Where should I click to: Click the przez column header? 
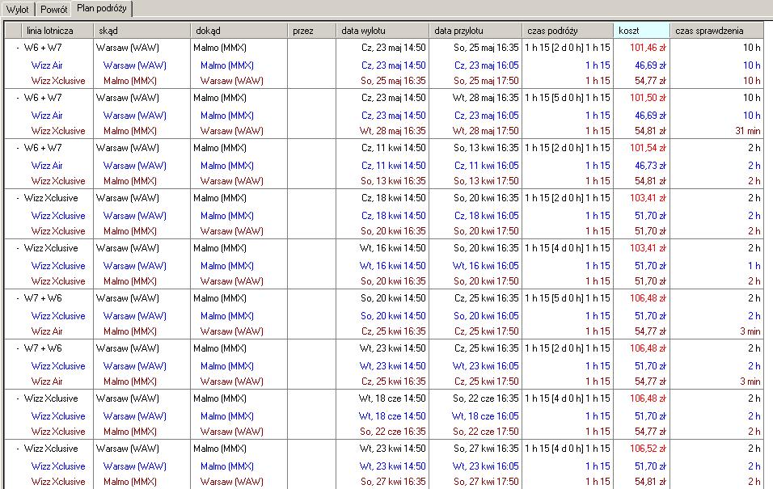coord(311,31)
